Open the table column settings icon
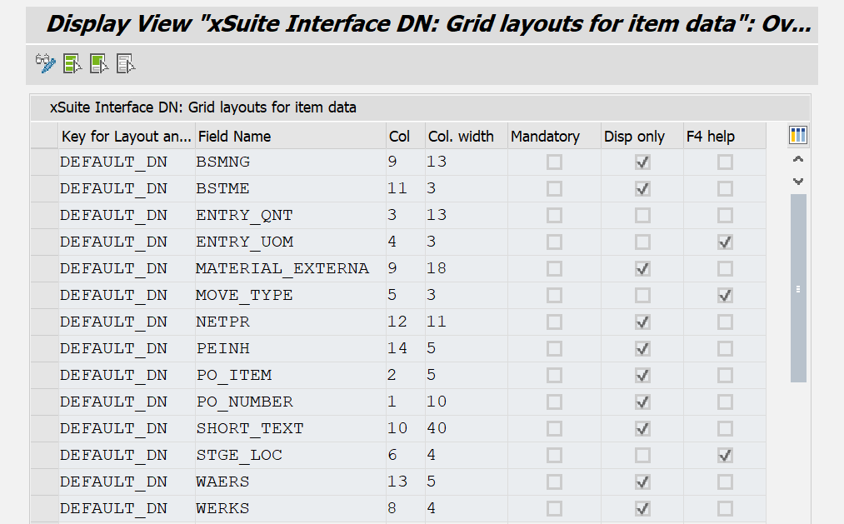The height and width of the screenshot is (524, 844). click(797, 135)
